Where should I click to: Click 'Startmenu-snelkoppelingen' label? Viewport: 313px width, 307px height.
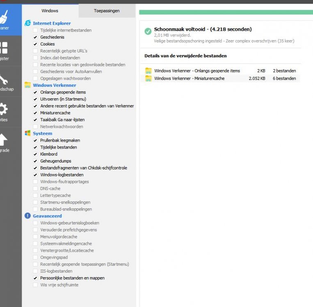point(65,202)
